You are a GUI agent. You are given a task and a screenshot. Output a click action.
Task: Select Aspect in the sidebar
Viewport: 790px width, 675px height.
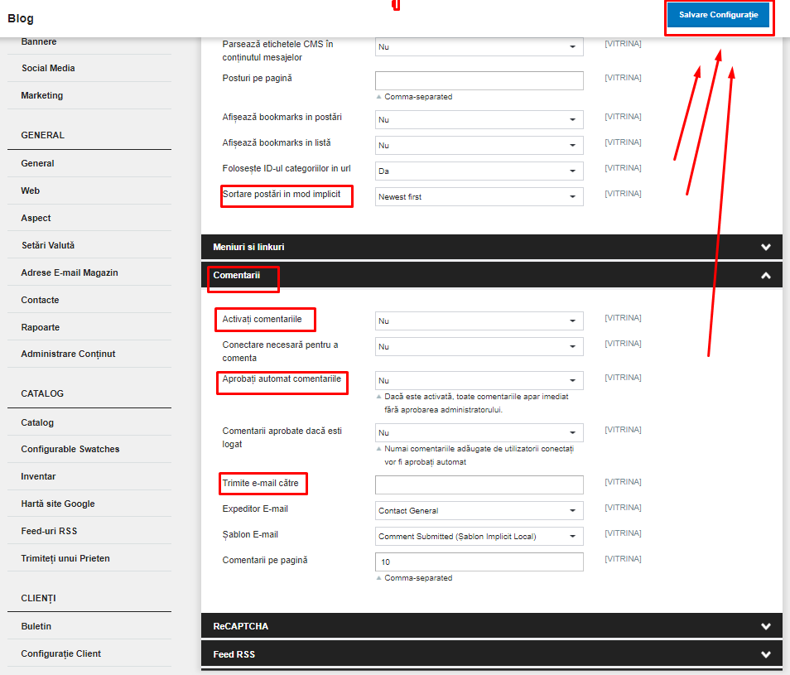click(36, 218)
